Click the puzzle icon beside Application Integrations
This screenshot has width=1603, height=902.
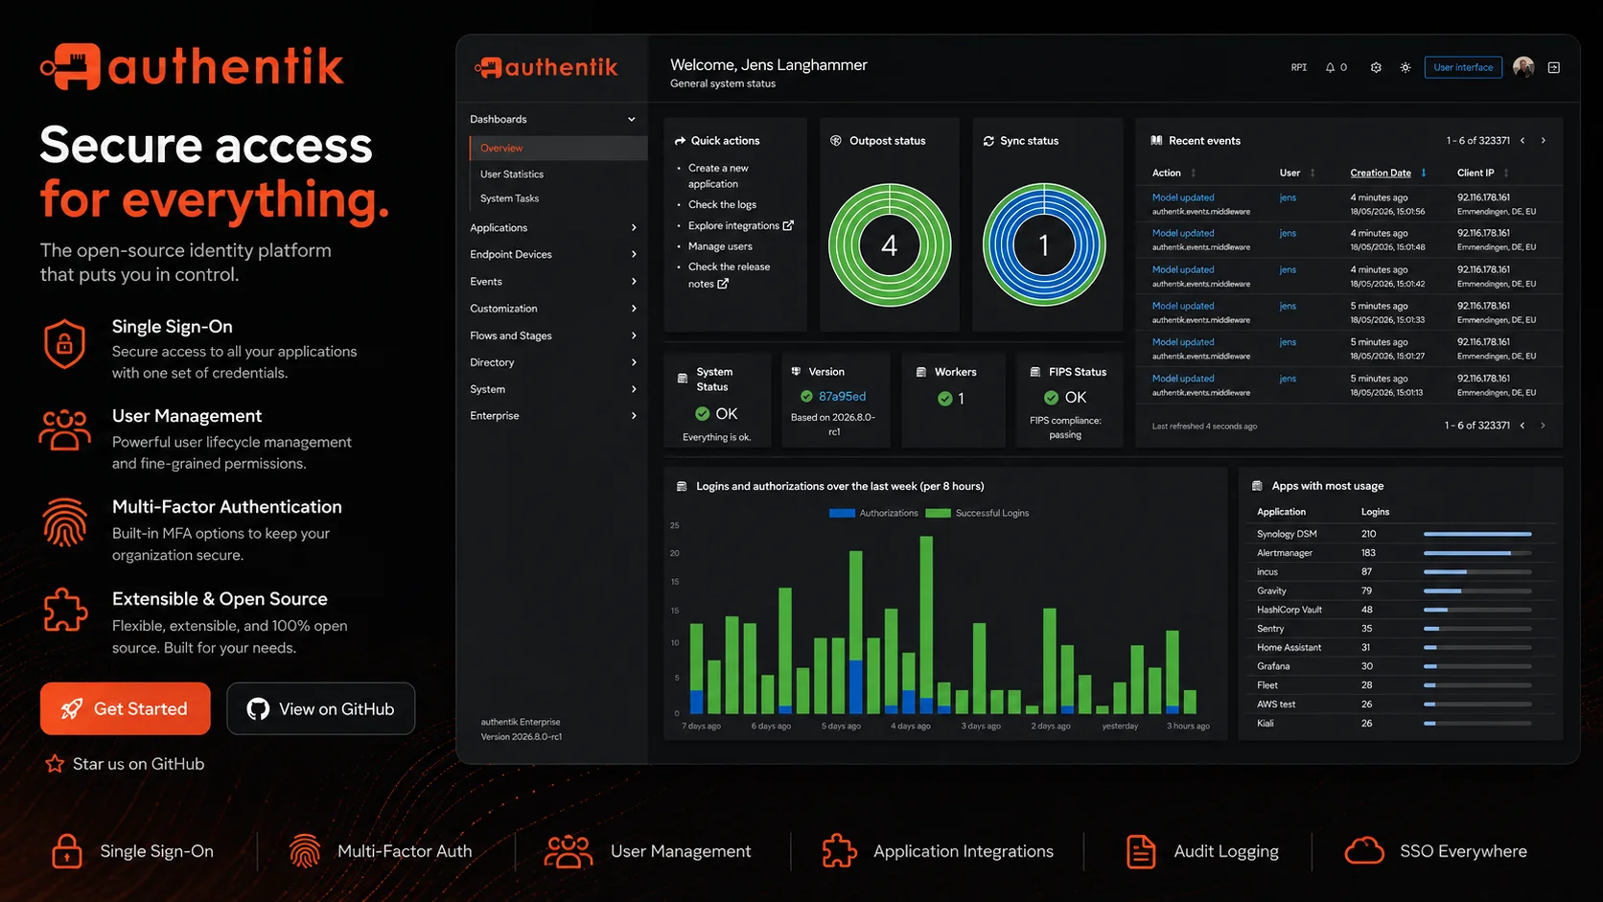click(840, 851)
